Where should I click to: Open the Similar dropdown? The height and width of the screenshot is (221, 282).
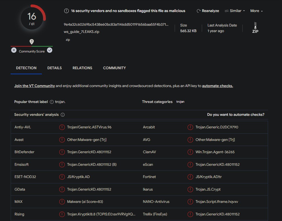click(235, 11)
